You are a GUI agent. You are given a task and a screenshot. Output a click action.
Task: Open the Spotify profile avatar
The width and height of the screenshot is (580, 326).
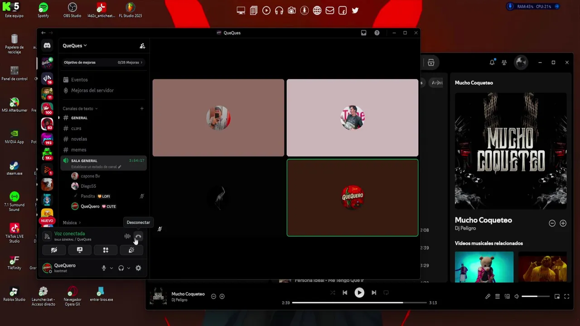[x=521, y=62]
